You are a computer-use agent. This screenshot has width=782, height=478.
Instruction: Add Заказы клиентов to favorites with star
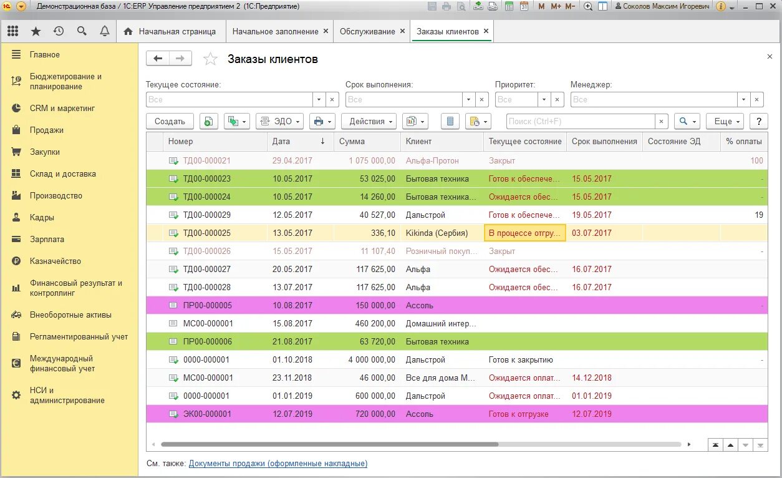211,59
